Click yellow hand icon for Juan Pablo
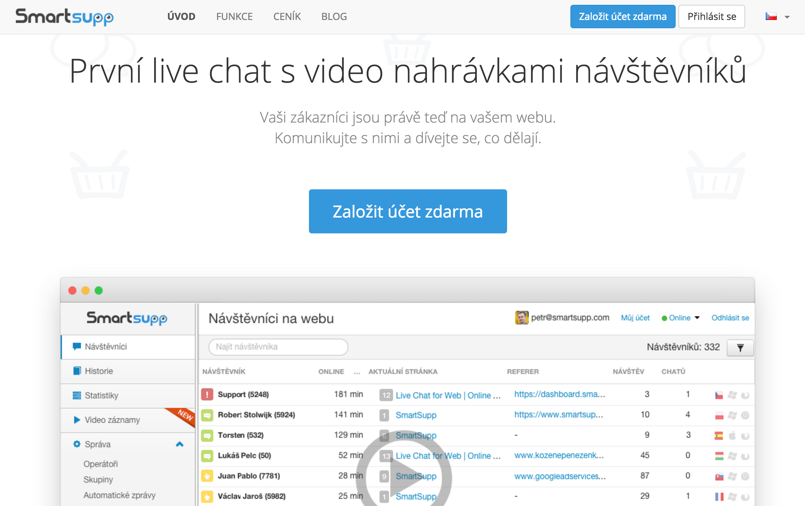 [x=207, y=476]
